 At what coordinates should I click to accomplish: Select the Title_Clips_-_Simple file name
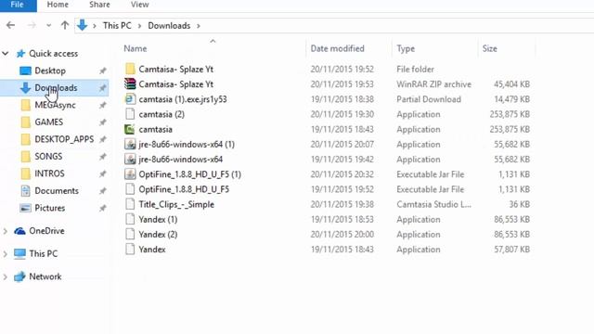point(176,204)
